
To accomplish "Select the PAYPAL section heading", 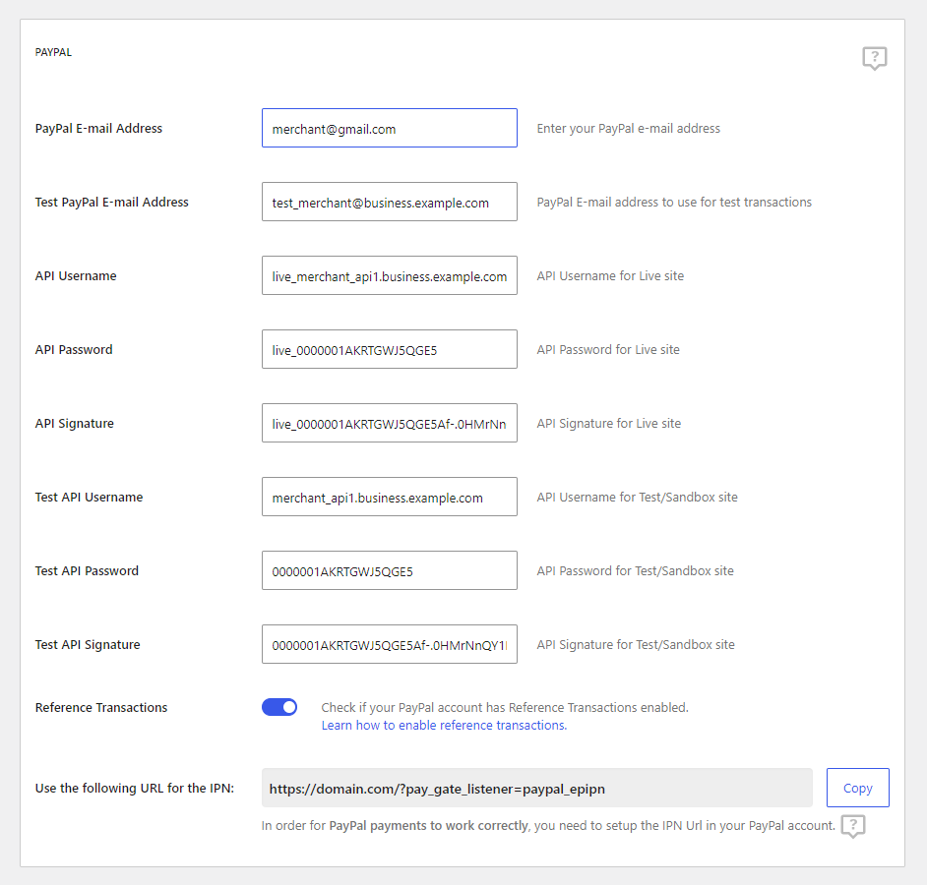I will click(x=53, y=52).
